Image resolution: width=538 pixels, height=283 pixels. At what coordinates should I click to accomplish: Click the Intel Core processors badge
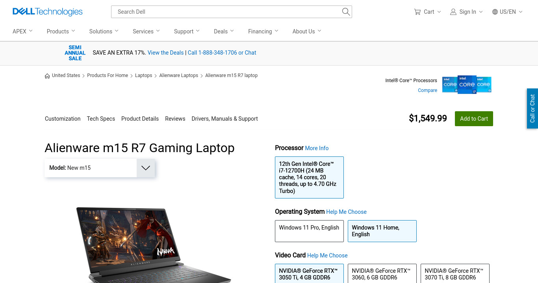467,85
